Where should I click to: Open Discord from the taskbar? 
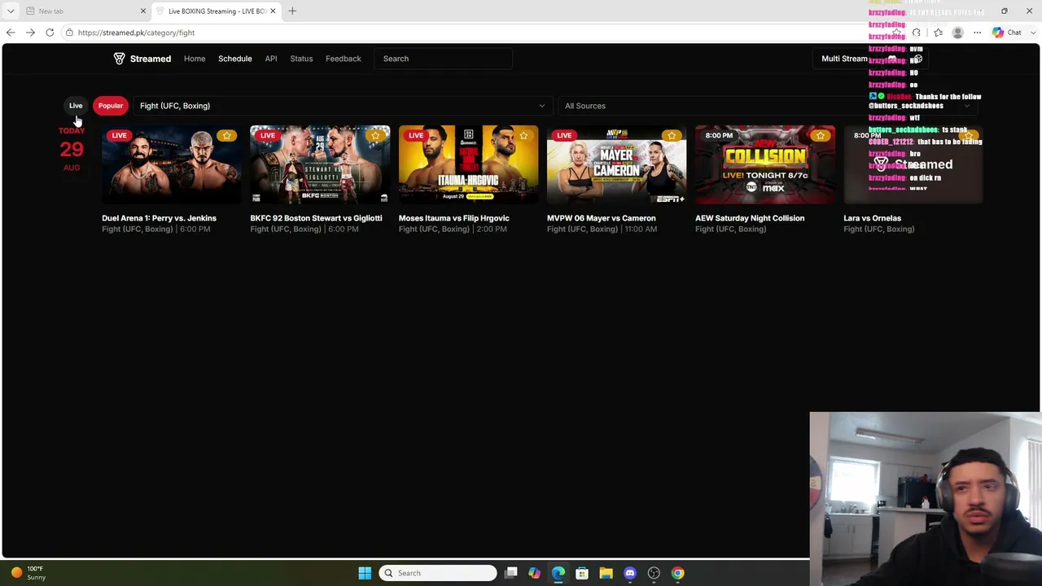[629, 573]
